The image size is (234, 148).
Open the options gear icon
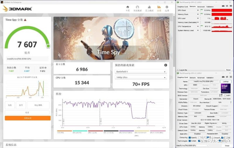(x=167, y=8)
